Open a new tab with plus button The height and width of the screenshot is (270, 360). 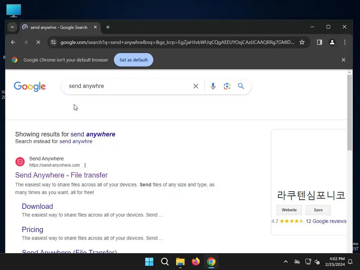[x=108, y=27]
